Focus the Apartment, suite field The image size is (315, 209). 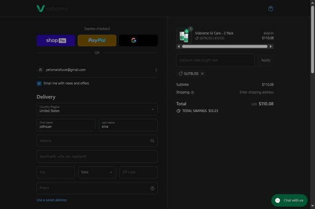coord(97,156)
